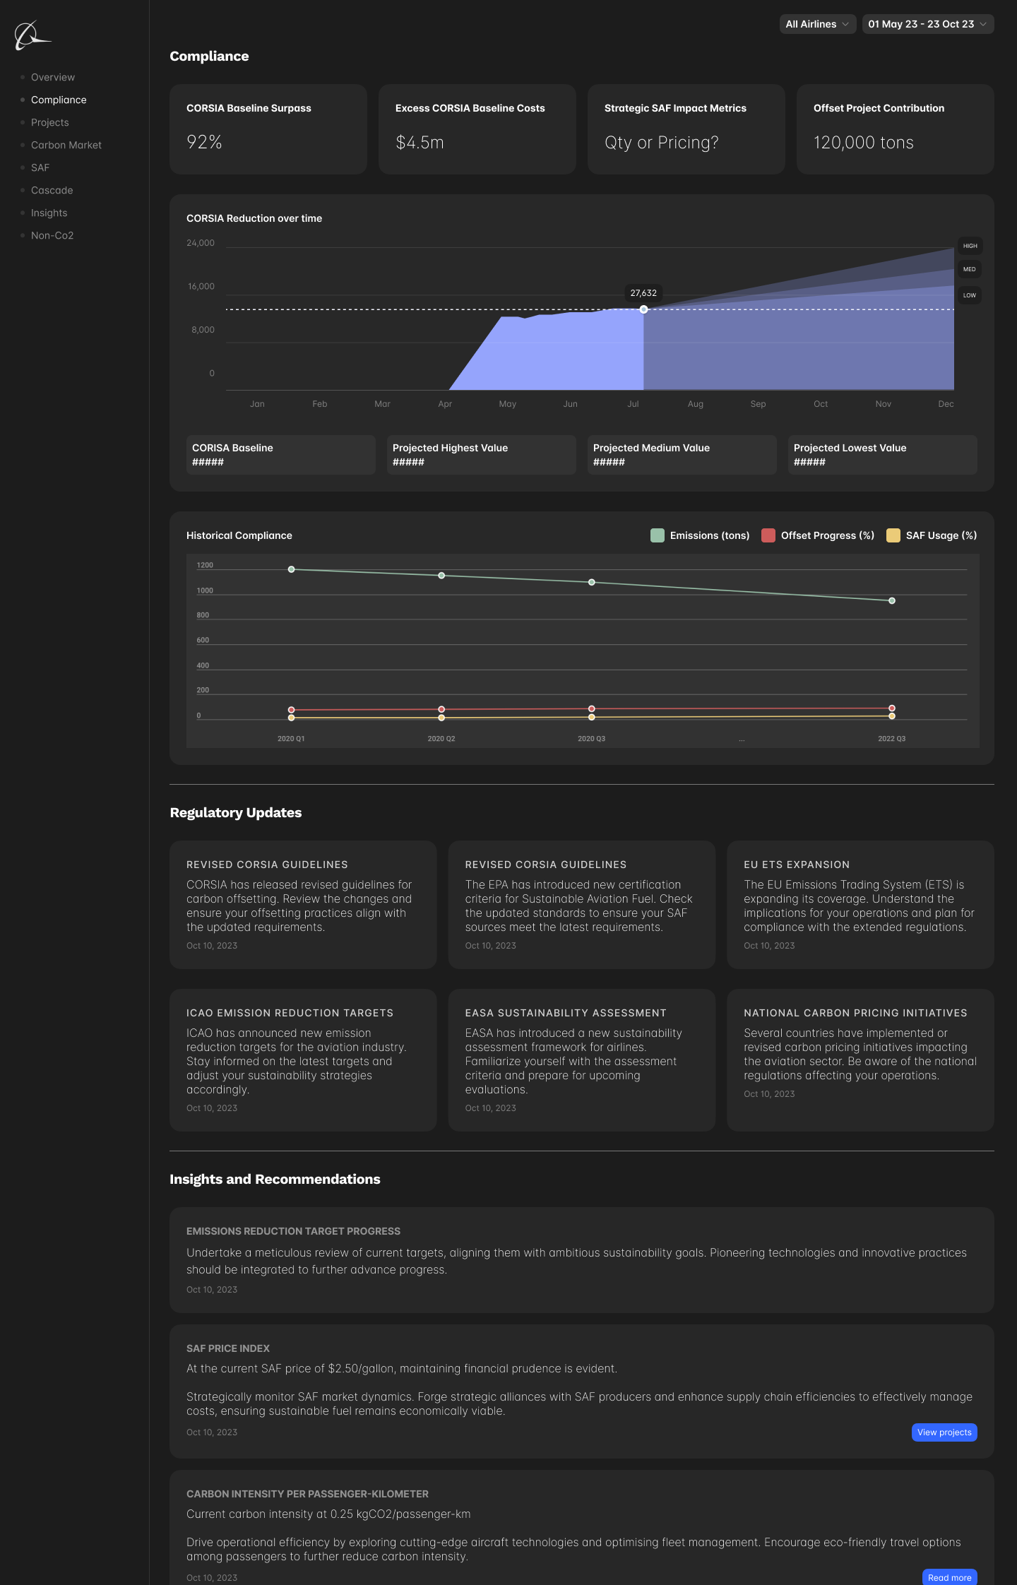Open the Projected Highest Value tile

(481, 455)
